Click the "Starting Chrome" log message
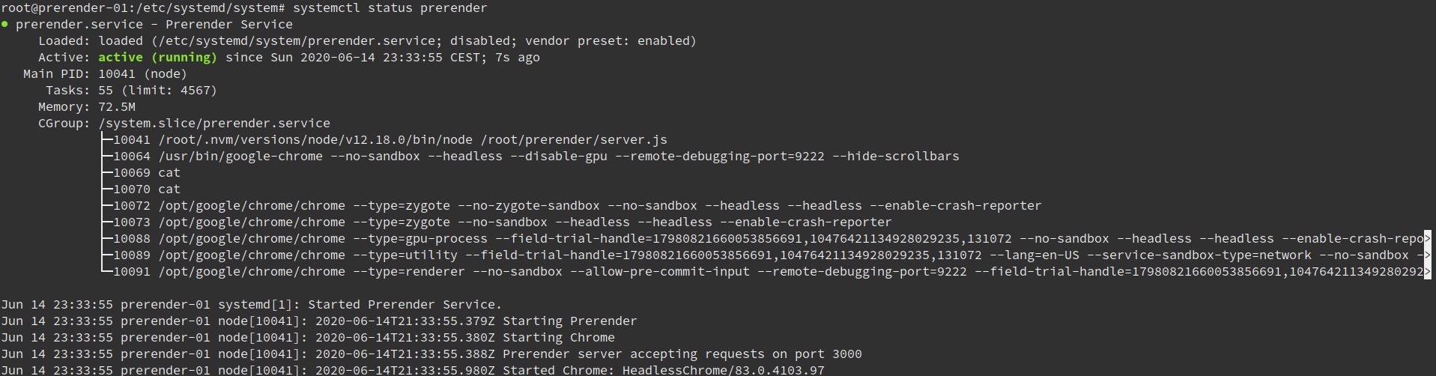1436x376 pixels. click(558, 337)
